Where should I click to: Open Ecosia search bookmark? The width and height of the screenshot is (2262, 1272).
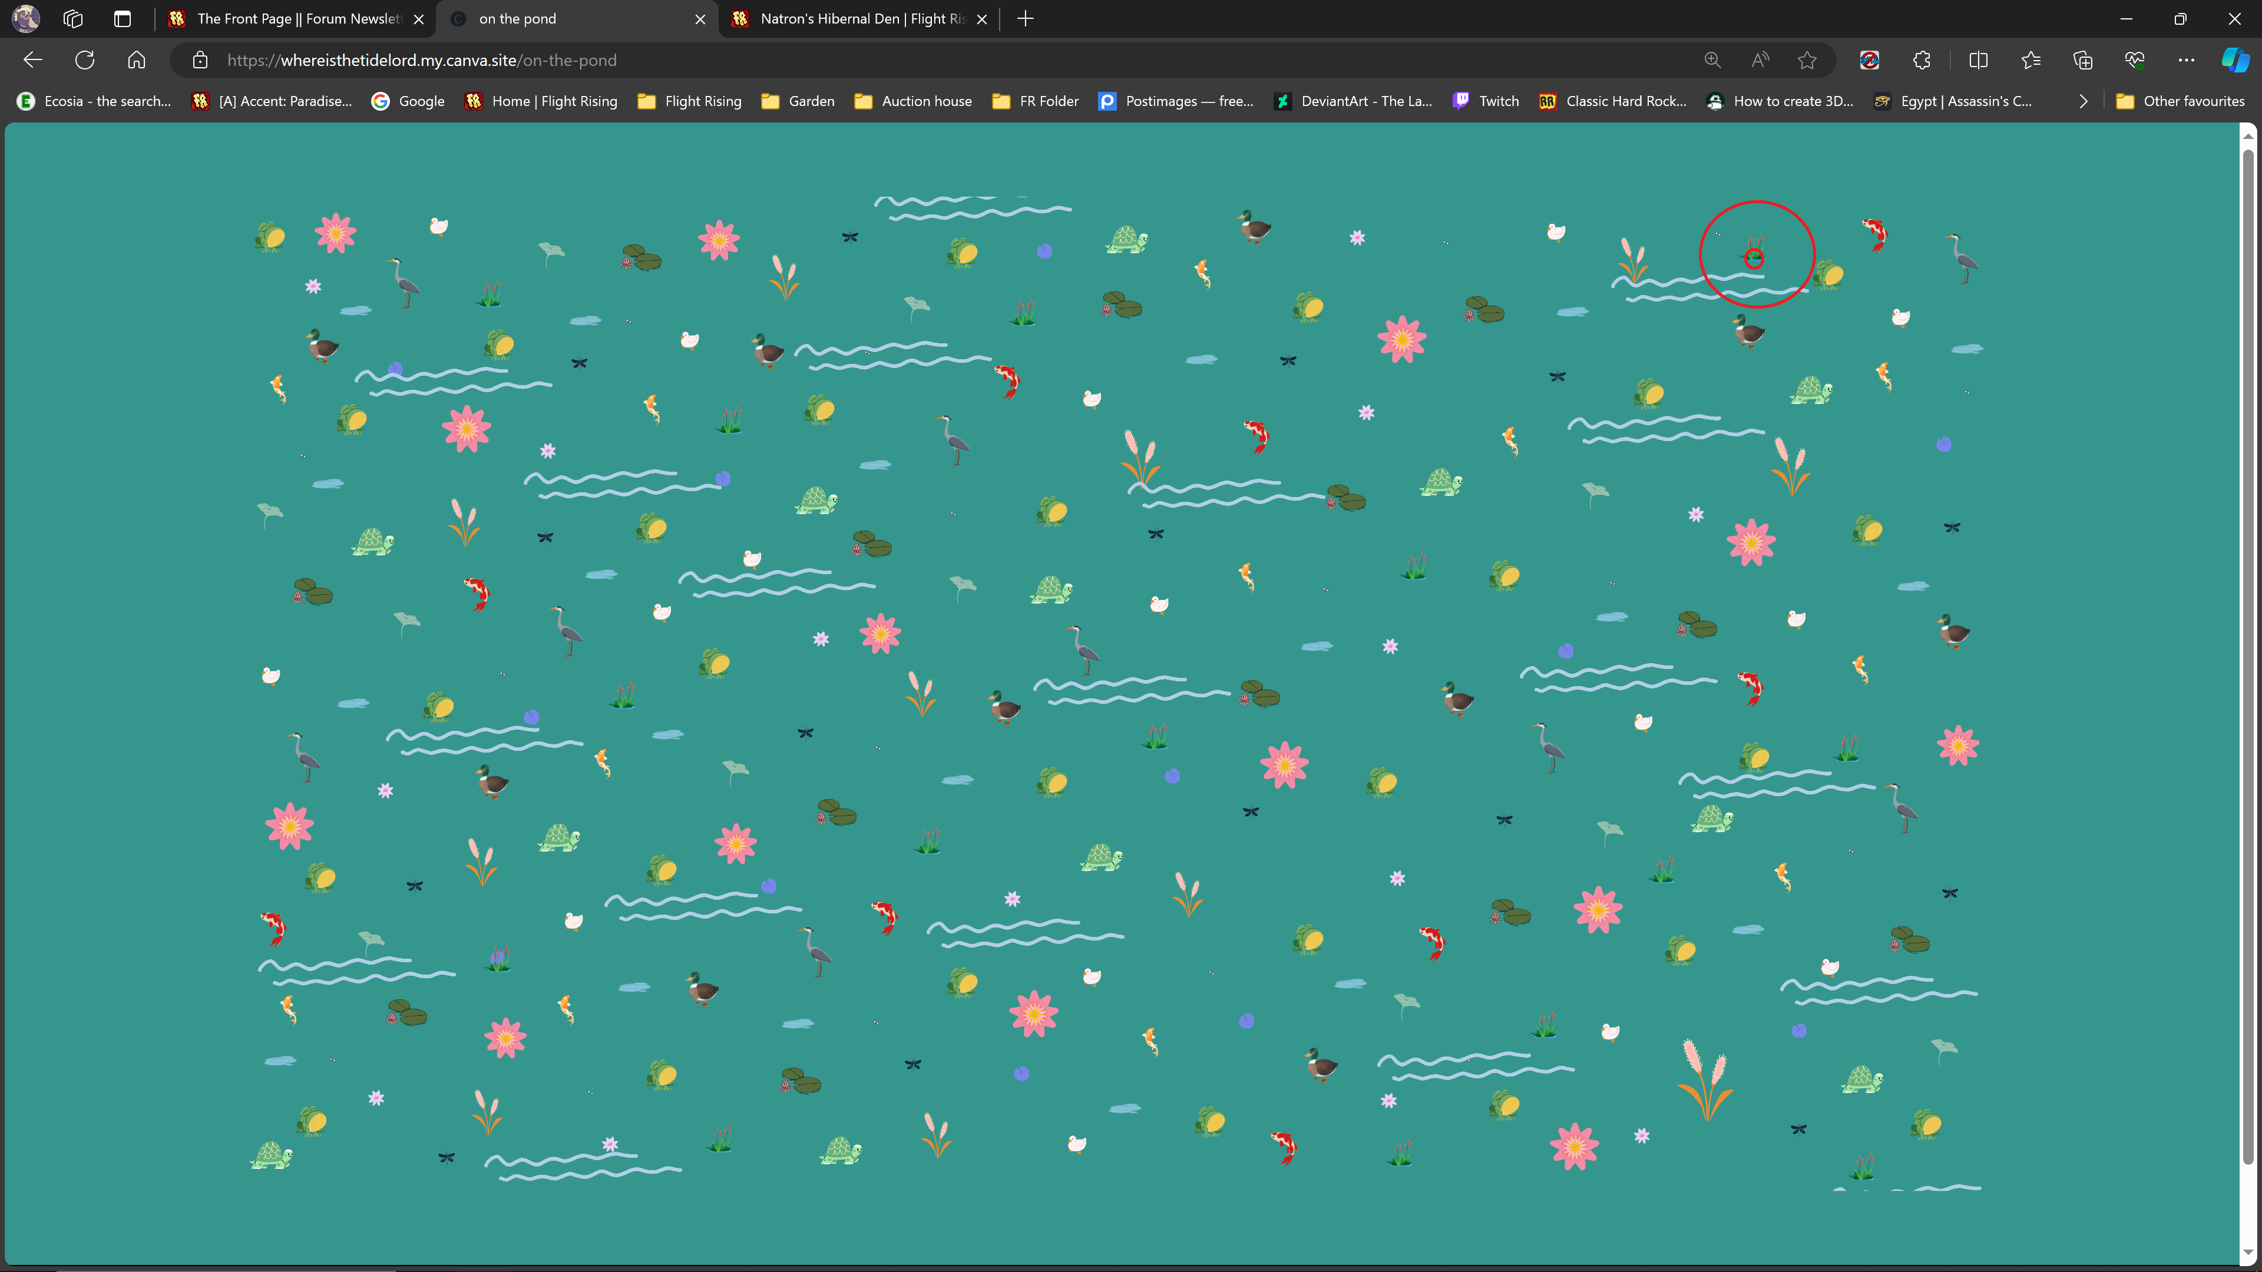coord(94,101)
